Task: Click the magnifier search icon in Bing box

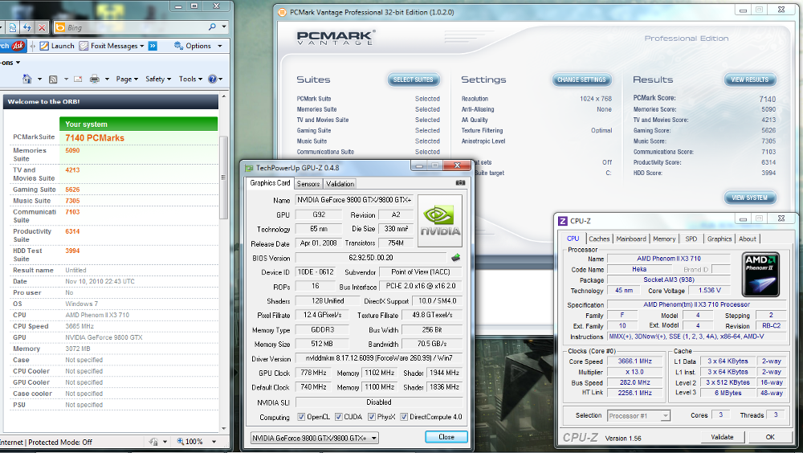Action: coord(212,27)
